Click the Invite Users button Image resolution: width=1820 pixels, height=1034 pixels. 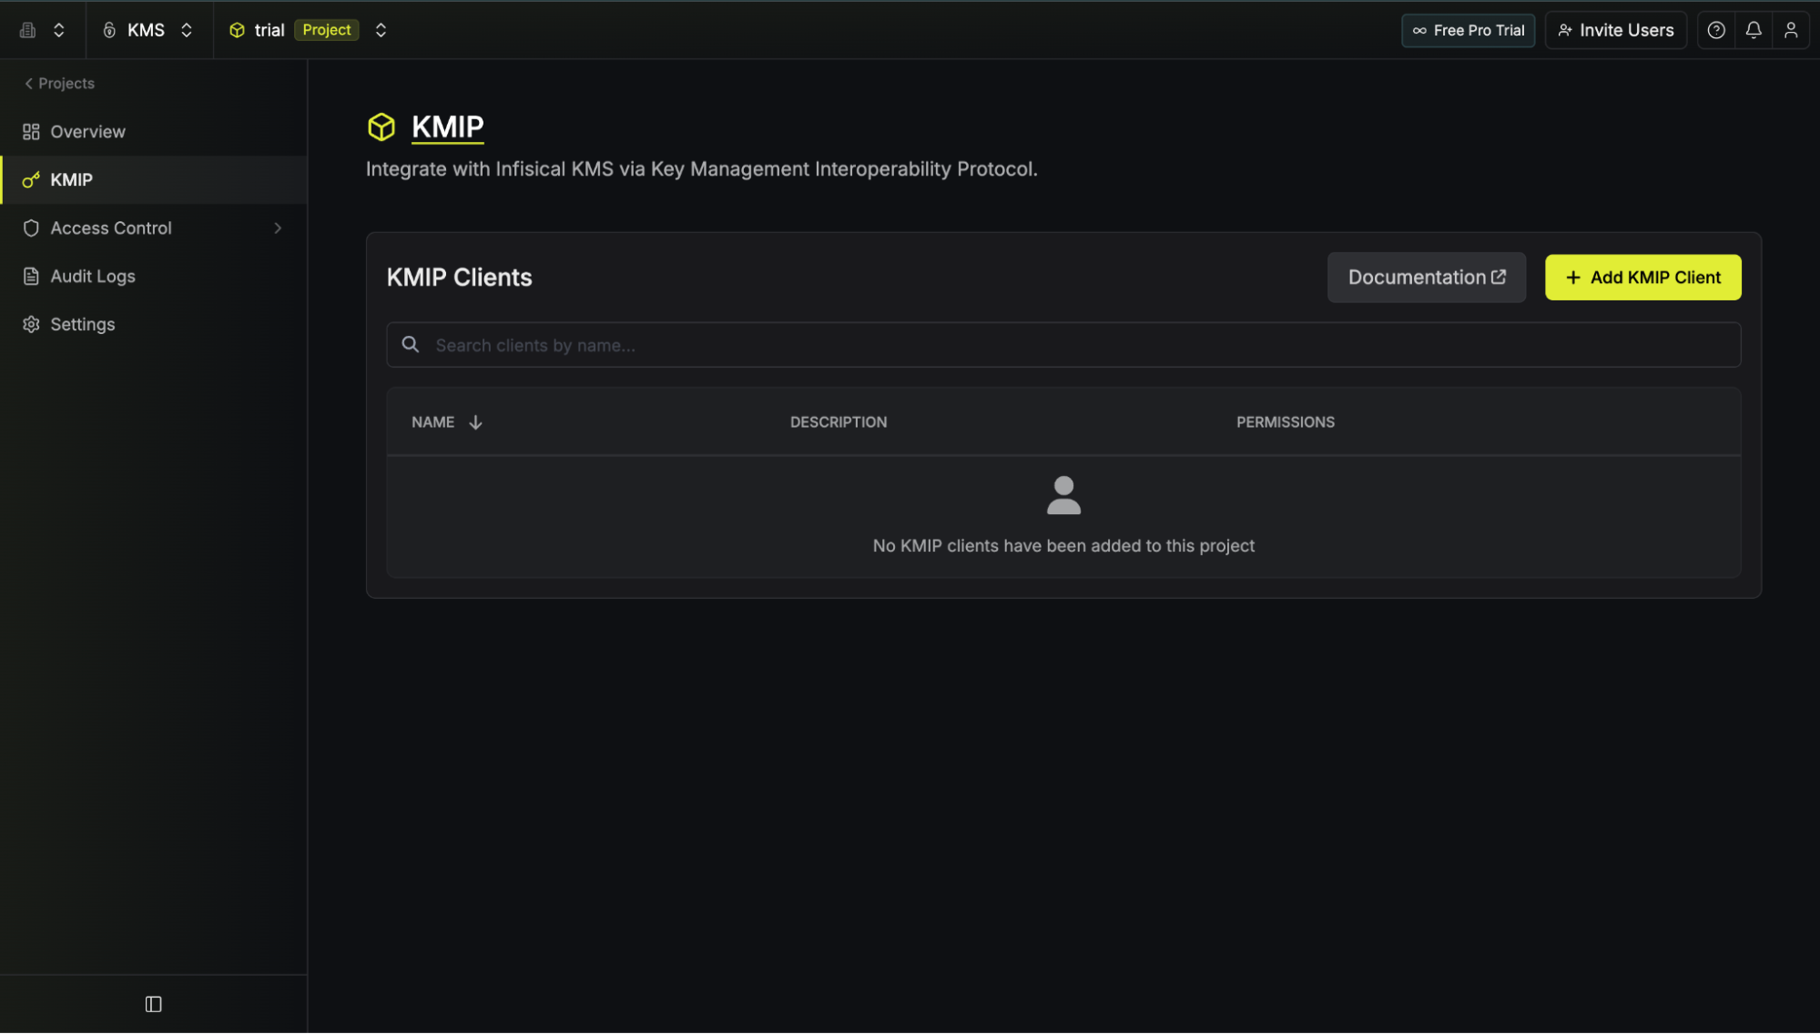point(1616,30)
